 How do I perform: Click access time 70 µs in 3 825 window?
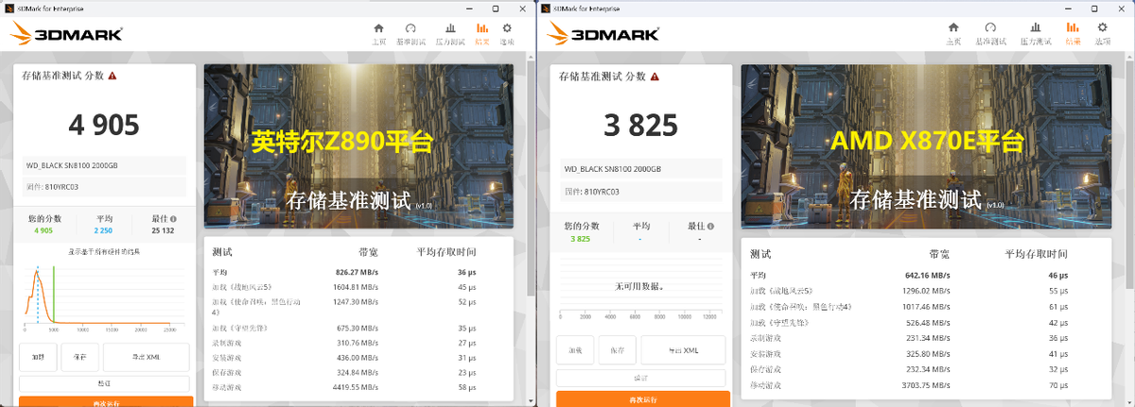tap(1057, 385)
